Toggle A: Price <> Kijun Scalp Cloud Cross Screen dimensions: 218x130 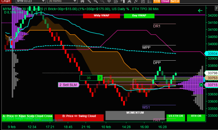click(x=27, y=118)
